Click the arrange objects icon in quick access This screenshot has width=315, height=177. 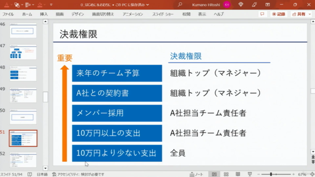pyautogui.click(x=17, y=4)
